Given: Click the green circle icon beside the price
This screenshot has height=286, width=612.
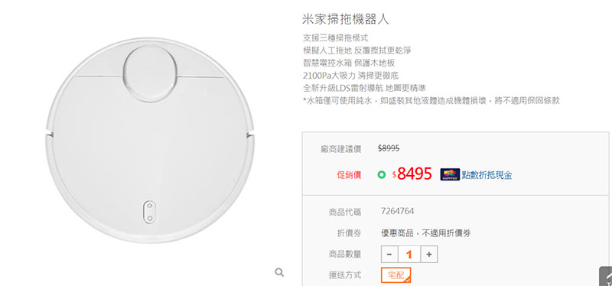Looking at the screenshot, I should tap(381, 174).
